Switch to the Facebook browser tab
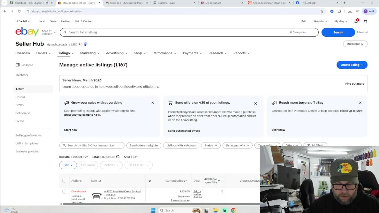 [x=317, y=3]
